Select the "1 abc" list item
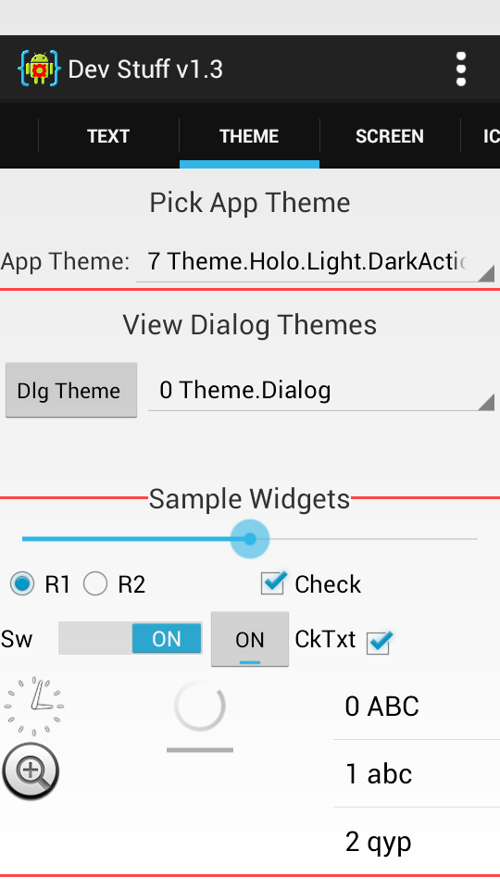 (x=417, y=773)
